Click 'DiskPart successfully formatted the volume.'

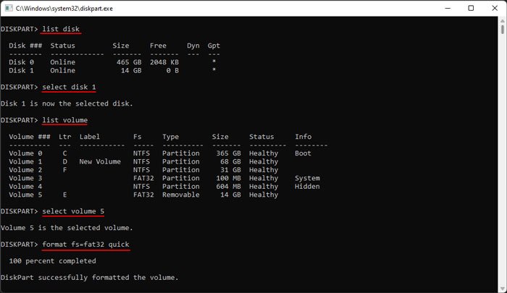90,278
